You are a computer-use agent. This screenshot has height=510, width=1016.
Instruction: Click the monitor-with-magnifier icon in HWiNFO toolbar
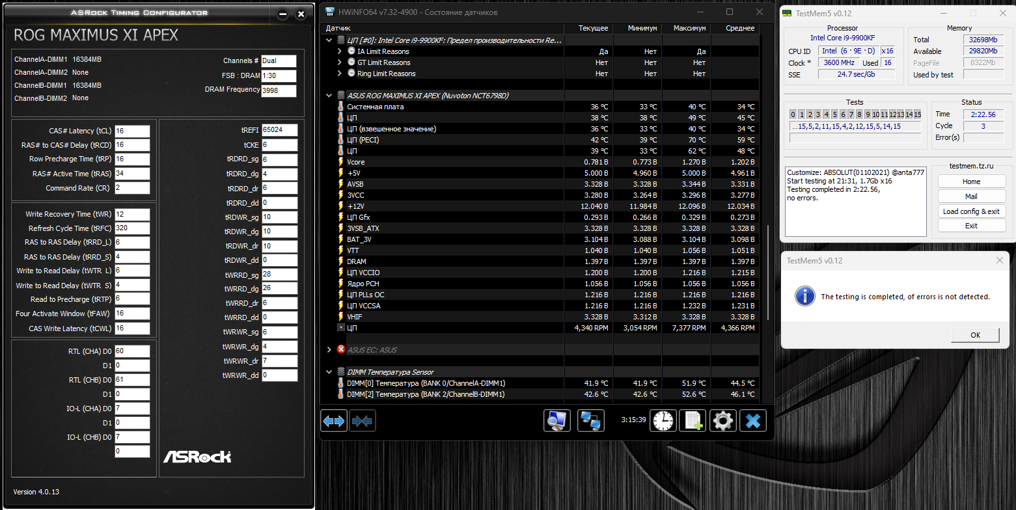click(557, 421)
